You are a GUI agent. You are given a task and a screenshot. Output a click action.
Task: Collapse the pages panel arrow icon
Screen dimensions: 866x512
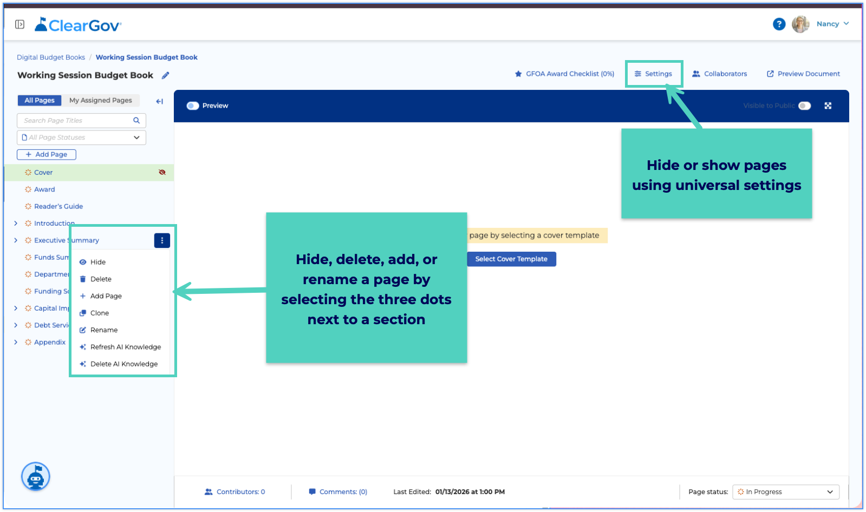coord(159,101)
